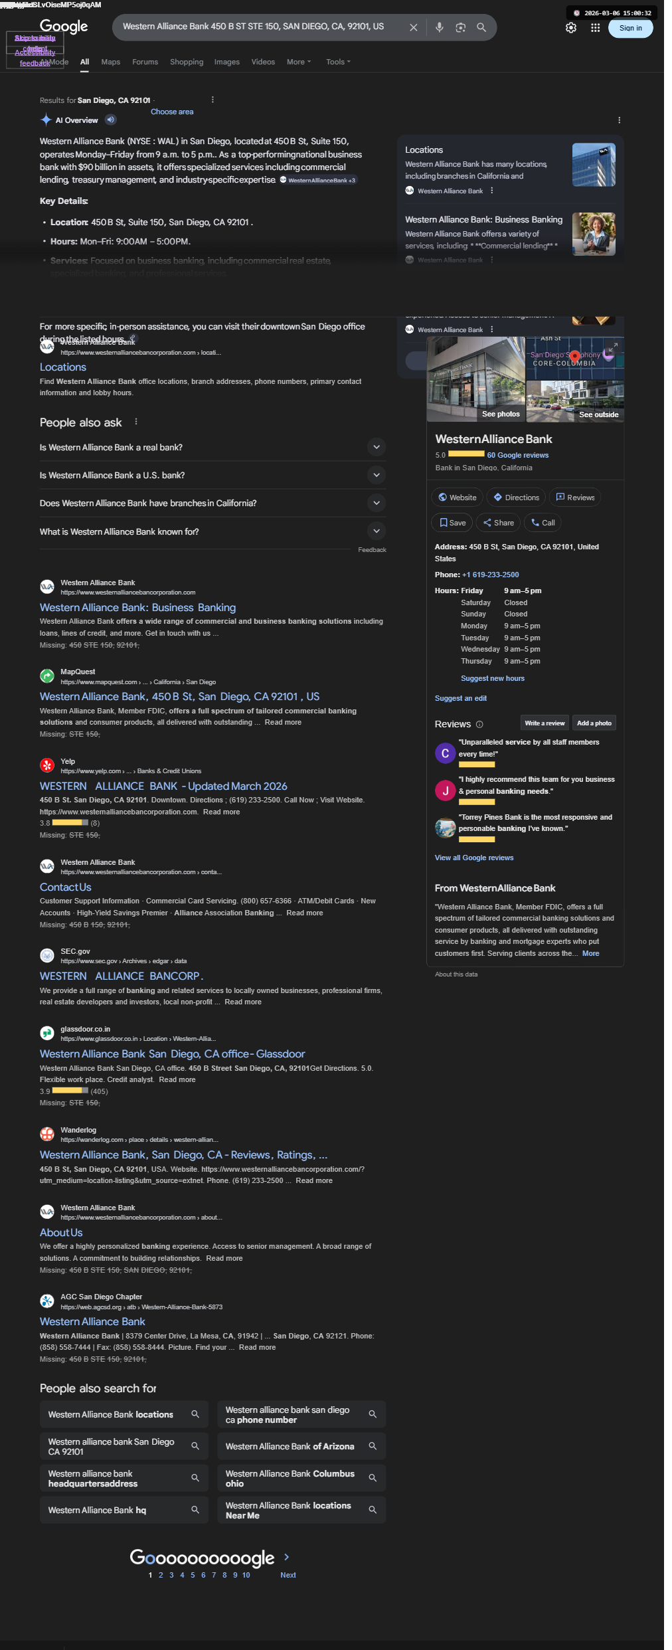Select the All results tab
Screen dimensions: 672x1650
click(x=84, y=62)
